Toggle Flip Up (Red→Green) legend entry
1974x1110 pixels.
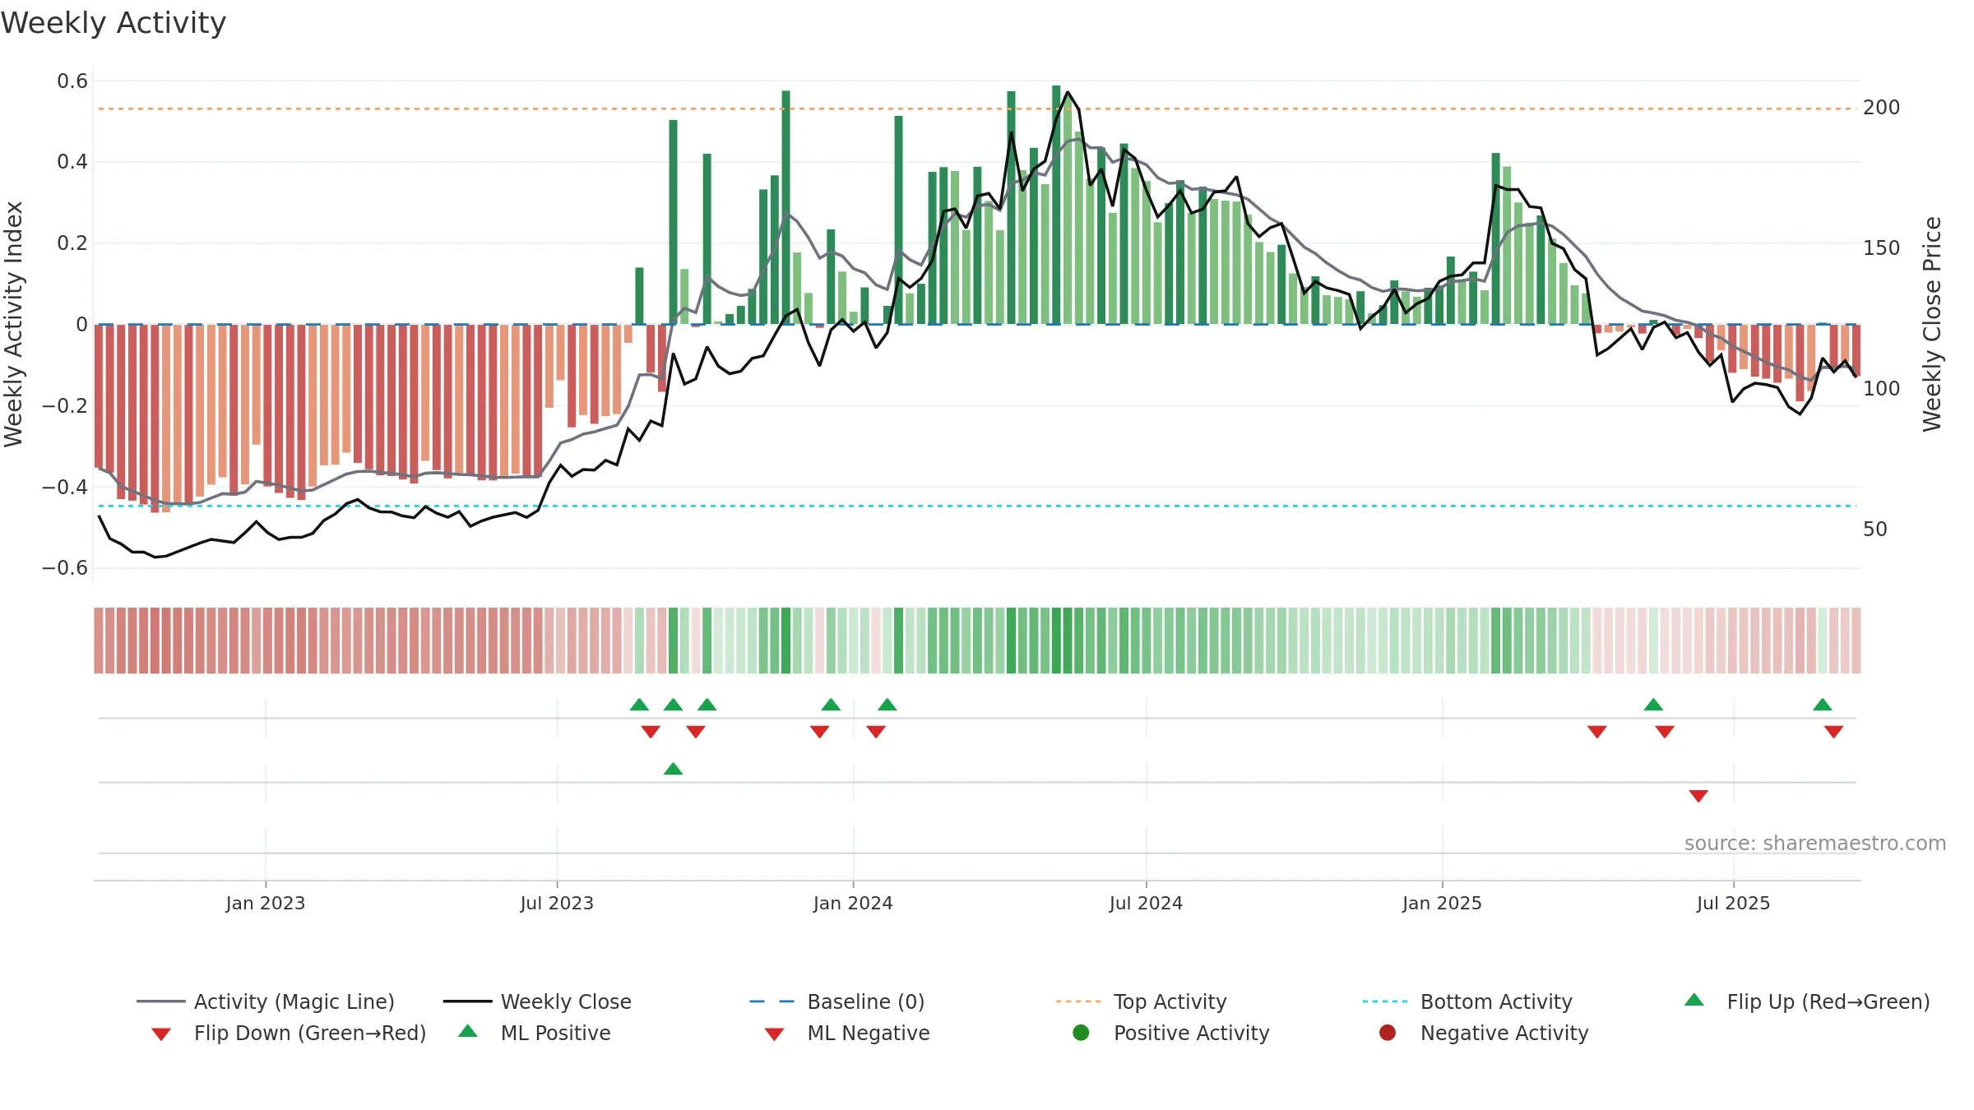(x=1807, y=1001)
